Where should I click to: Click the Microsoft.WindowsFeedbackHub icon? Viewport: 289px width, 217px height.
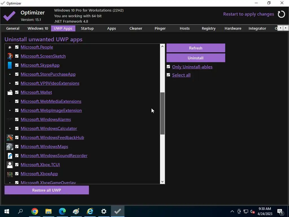[x=10, y=138]
